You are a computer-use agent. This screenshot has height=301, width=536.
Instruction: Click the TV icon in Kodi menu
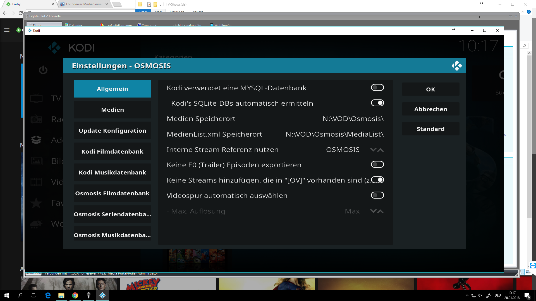36,98
